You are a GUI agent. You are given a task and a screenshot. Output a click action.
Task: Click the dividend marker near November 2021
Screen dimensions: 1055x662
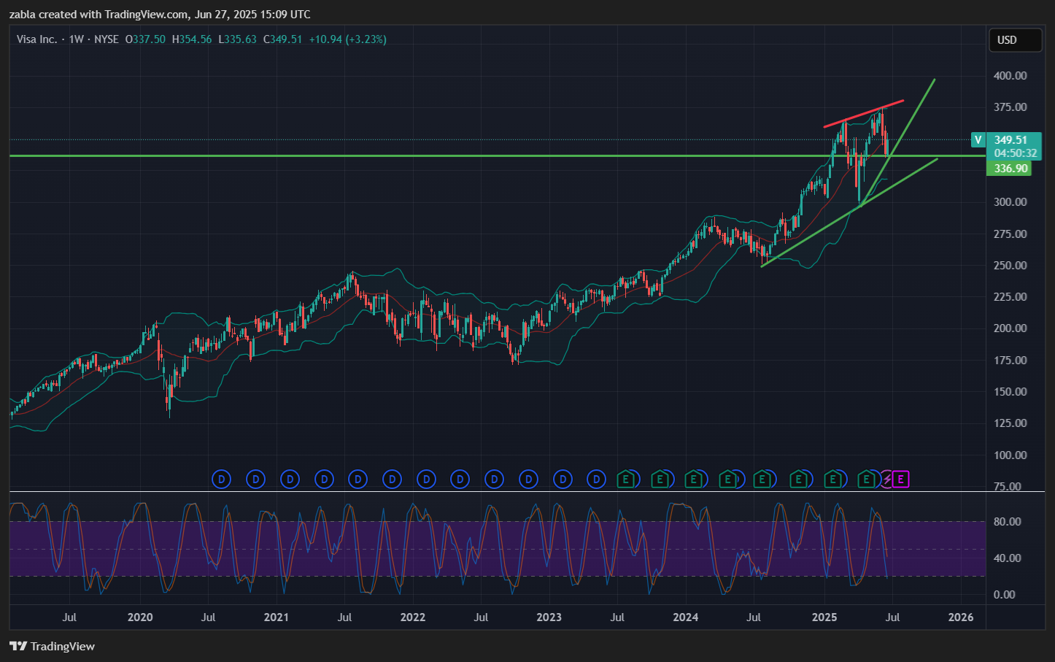pyautogui.click(x=393, y=480)
